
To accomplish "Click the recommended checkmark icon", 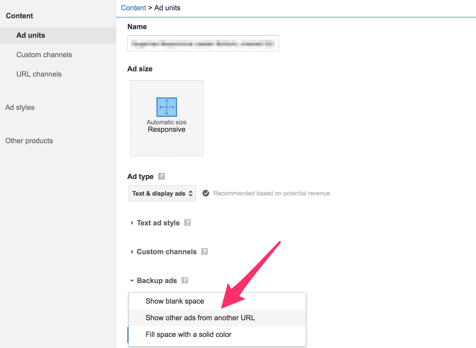I will point(206,193).
